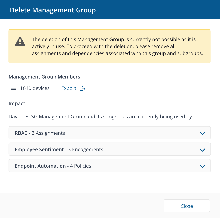Click the export arrow icon next to Export
Screen dimensions: 220x218
82,88
